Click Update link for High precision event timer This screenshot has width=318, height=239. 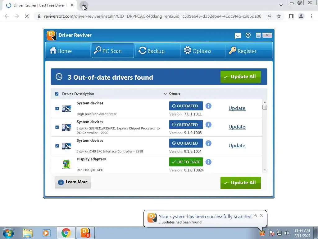tap(237, 108)
